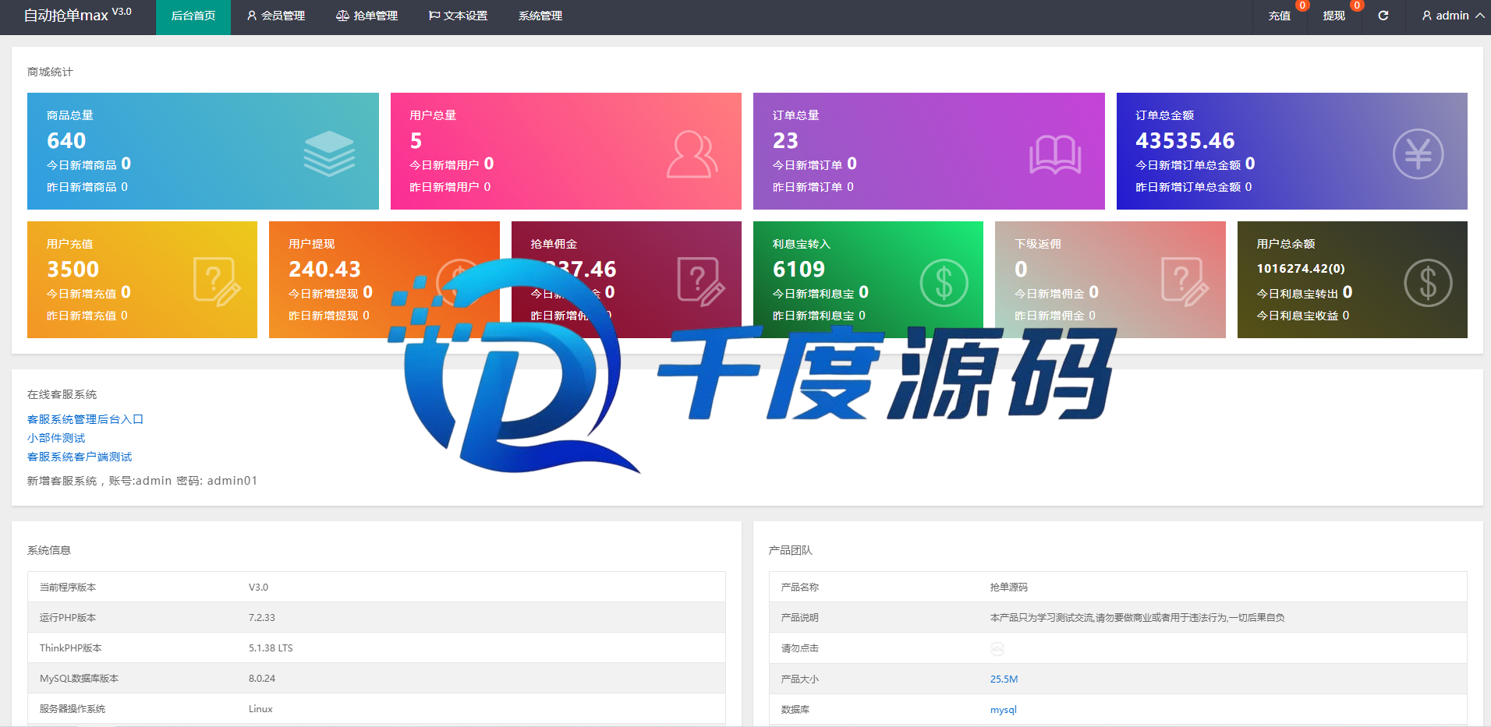The height and width of the screenshot is (727, 1491).
Task: Click the refresh icon in top bar
Action: 1383,16
